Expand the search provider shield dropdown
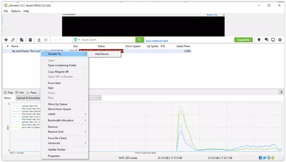The height and width of the screenshot is (162, 286). [77, 40]
